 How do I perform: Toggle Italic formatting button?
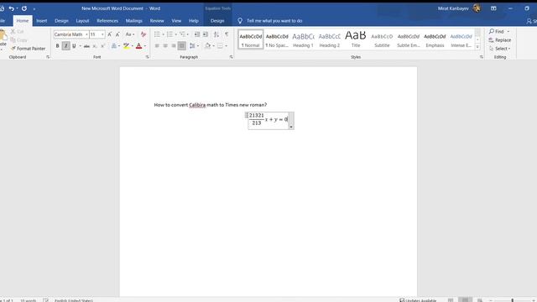coord(65,46)
